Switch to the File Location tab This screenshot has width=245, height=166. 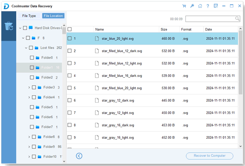[53, 16]
